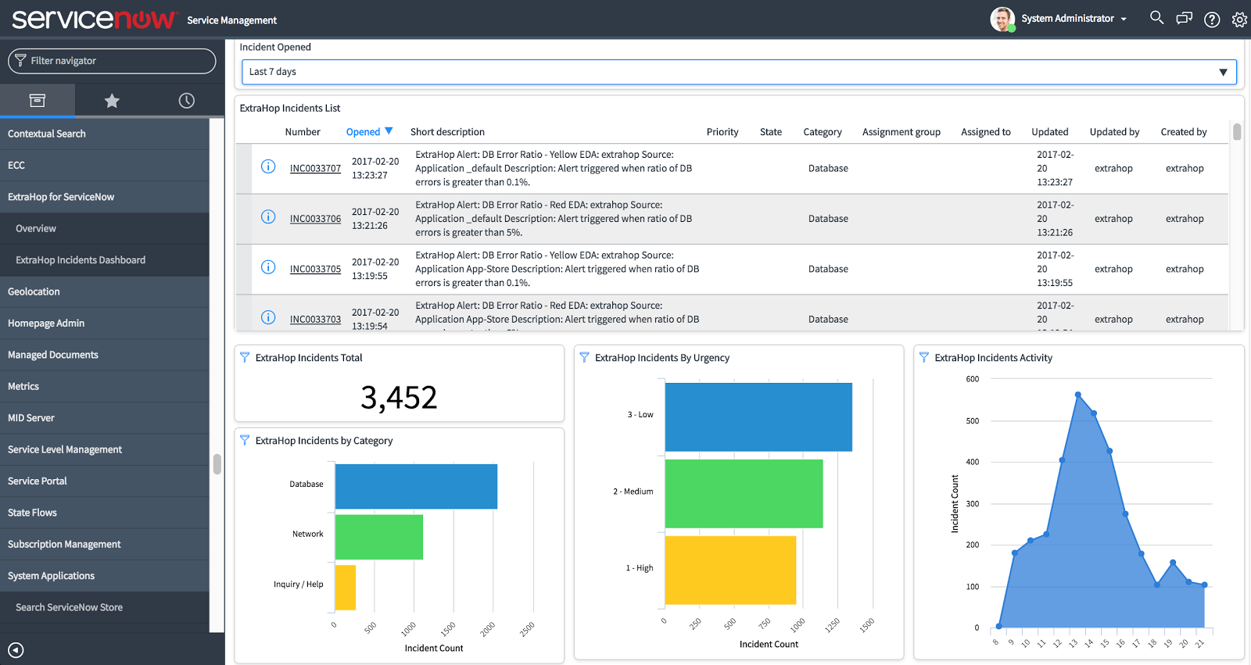1251x665 pixels.
Task: Sort by the Opened column header
Action: [363, 132]
